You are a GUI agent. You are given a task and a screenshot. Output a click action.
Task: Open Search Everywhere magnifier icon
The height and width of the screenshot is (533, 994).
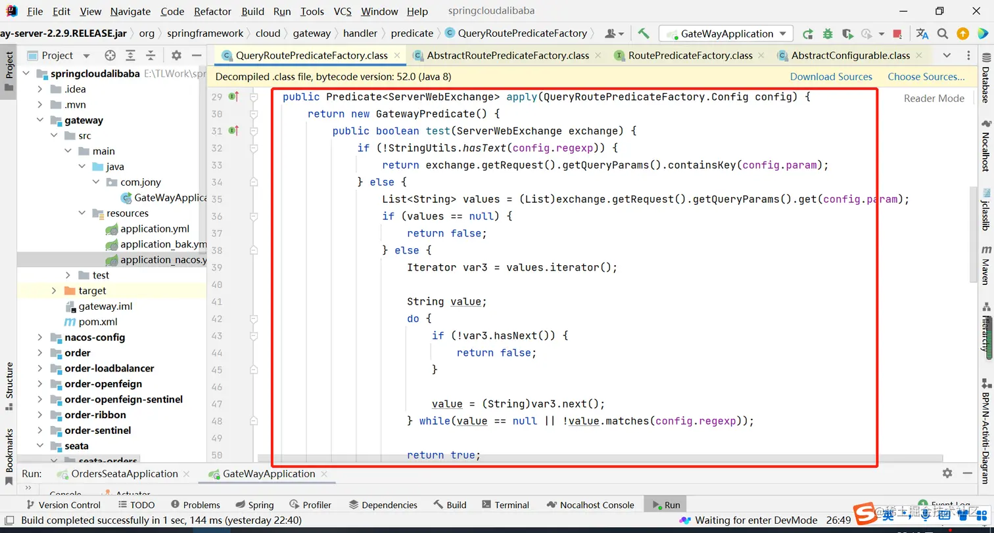942,33
